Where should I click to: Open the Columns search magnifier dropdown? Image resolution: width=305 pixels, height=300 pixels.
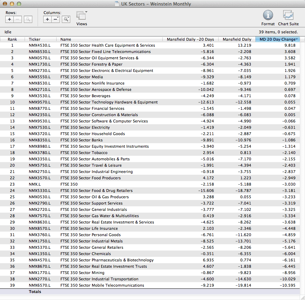(x=66, y=19)
